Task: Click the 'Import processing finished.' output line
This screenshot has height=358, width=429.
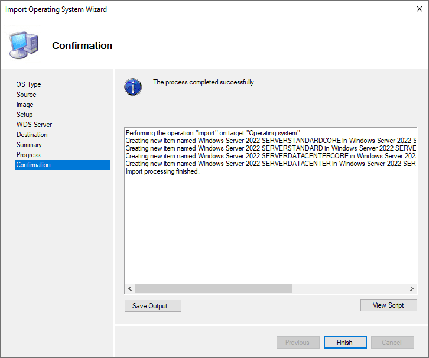Action: (162, 171)
